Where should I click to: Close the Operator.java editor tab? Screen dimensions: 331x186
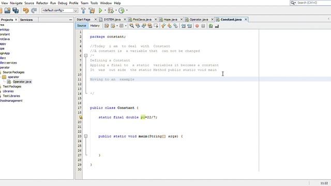coord(213,20)
